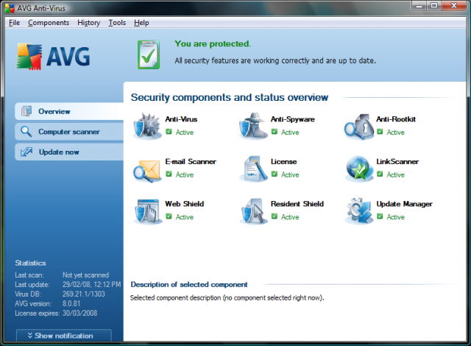Click LinkScanner green Active status checkmark
This screenshot has height=346, width=471.
coord(380,174)
